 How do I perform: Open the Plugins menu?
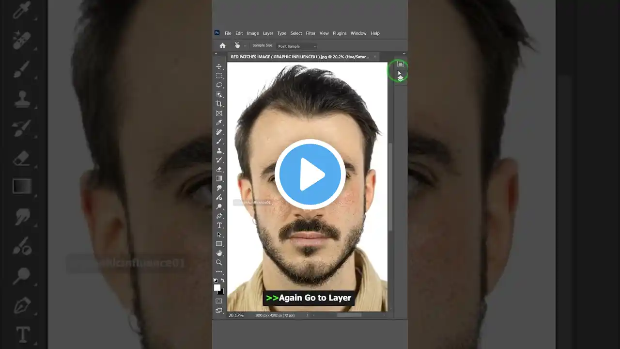click(x=340, y=33)
